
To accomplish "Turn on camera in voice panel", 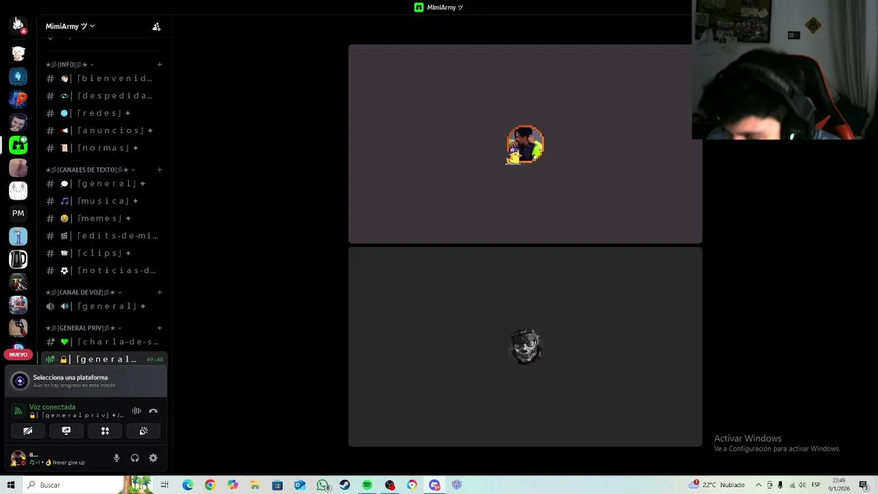I will [x=28, y=431].
